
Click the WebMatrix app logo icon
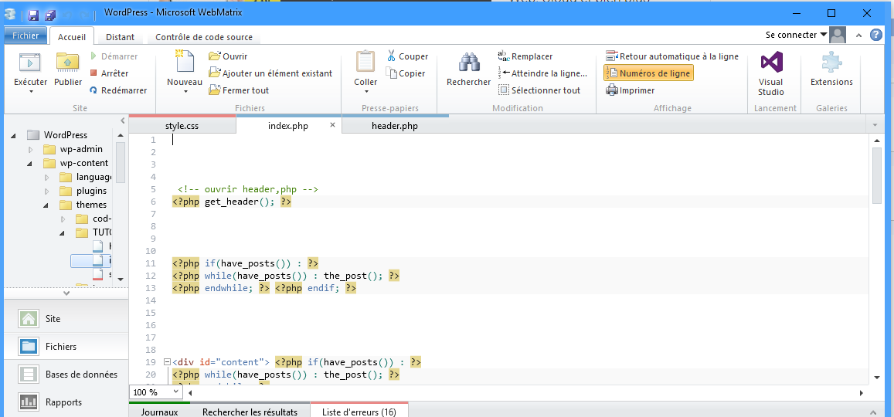coord(10,14)
